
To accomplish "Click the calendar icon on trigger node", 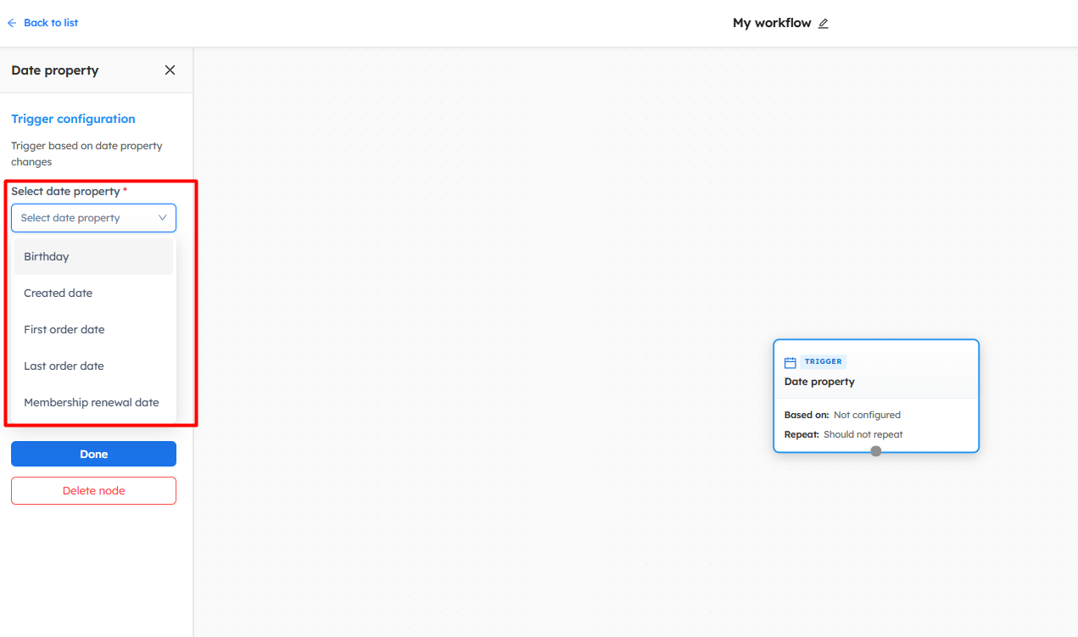I will pyautogui.click(x=790, y=362).
